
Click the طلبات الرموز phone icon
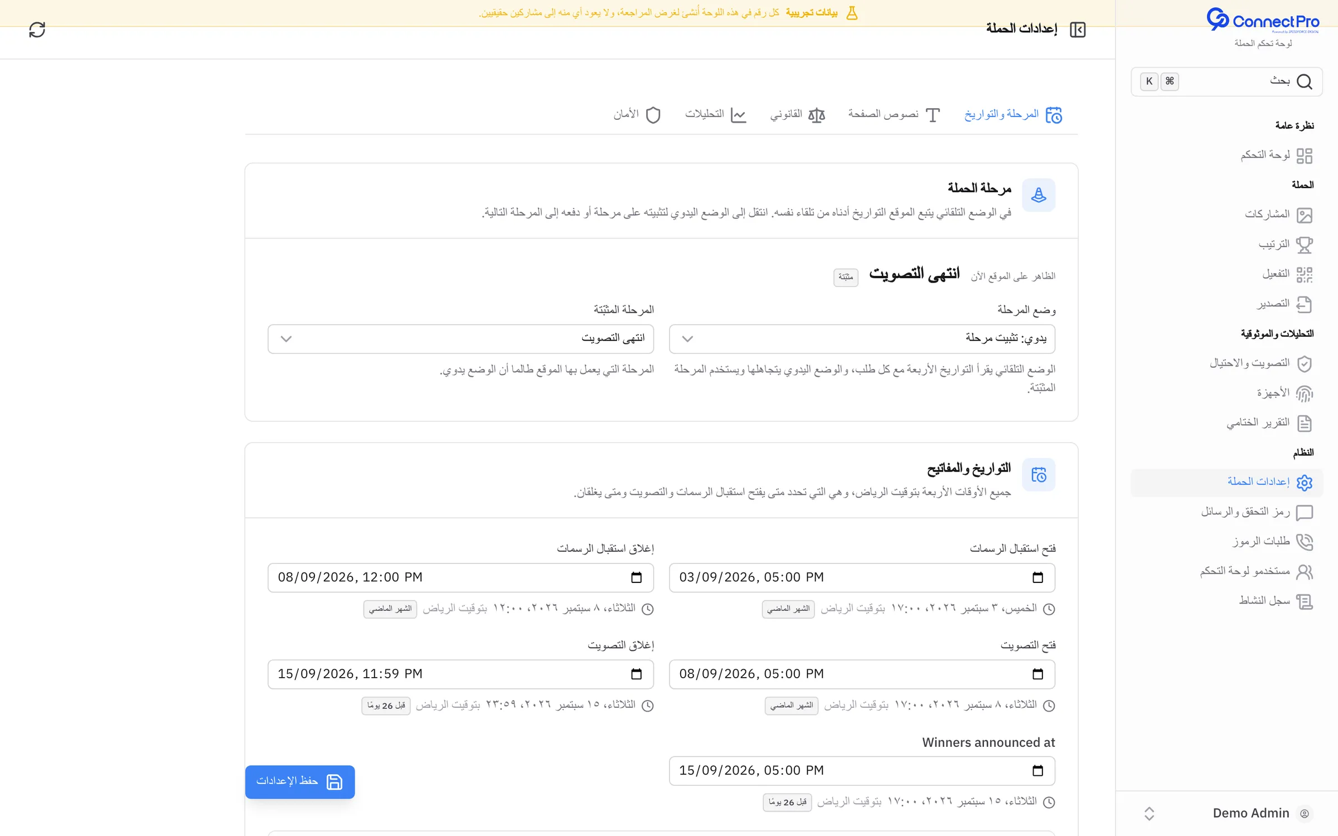tap(1304, 542)
